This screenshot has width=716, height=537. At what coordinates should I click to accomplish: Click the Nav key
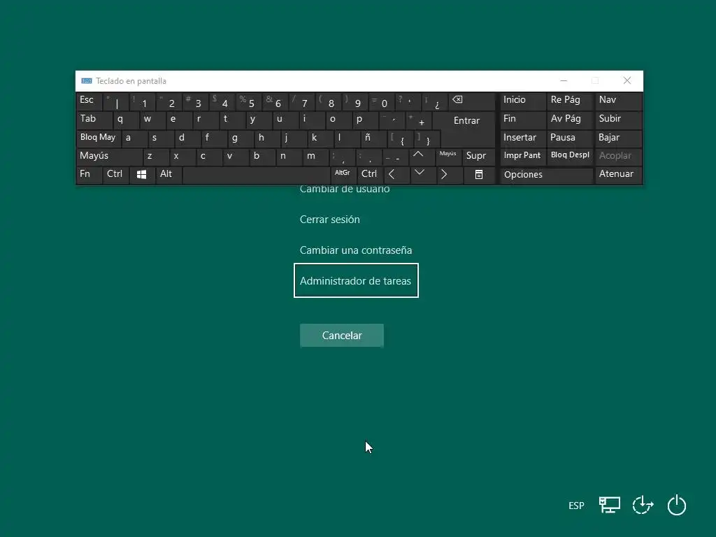click(x=618, y=101)
